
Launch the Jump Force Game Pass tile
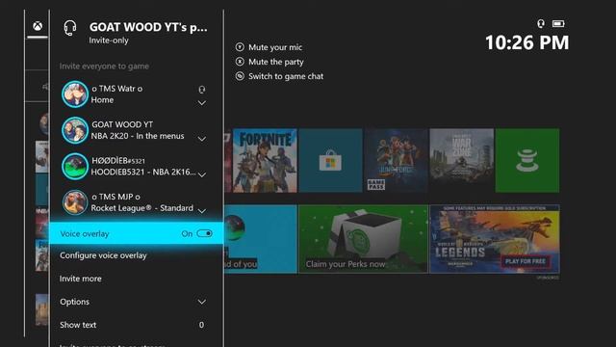[x=396, y=160]
